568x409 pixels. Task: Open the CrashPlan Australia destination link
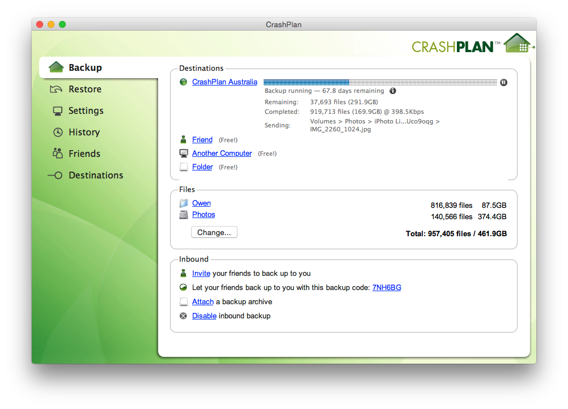coord(224,82)
